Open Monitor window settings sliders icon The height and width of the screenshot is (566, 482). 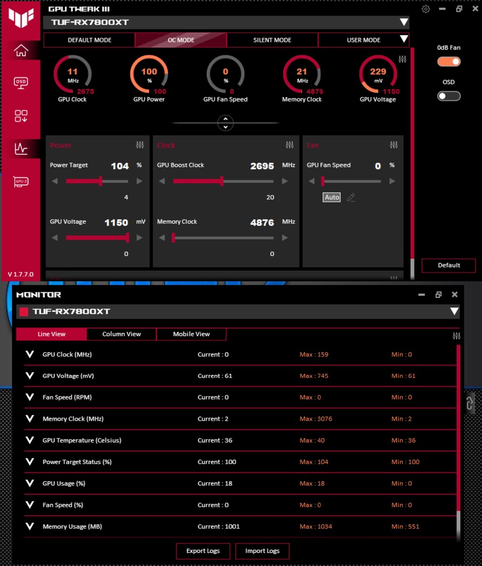point(457,336)
